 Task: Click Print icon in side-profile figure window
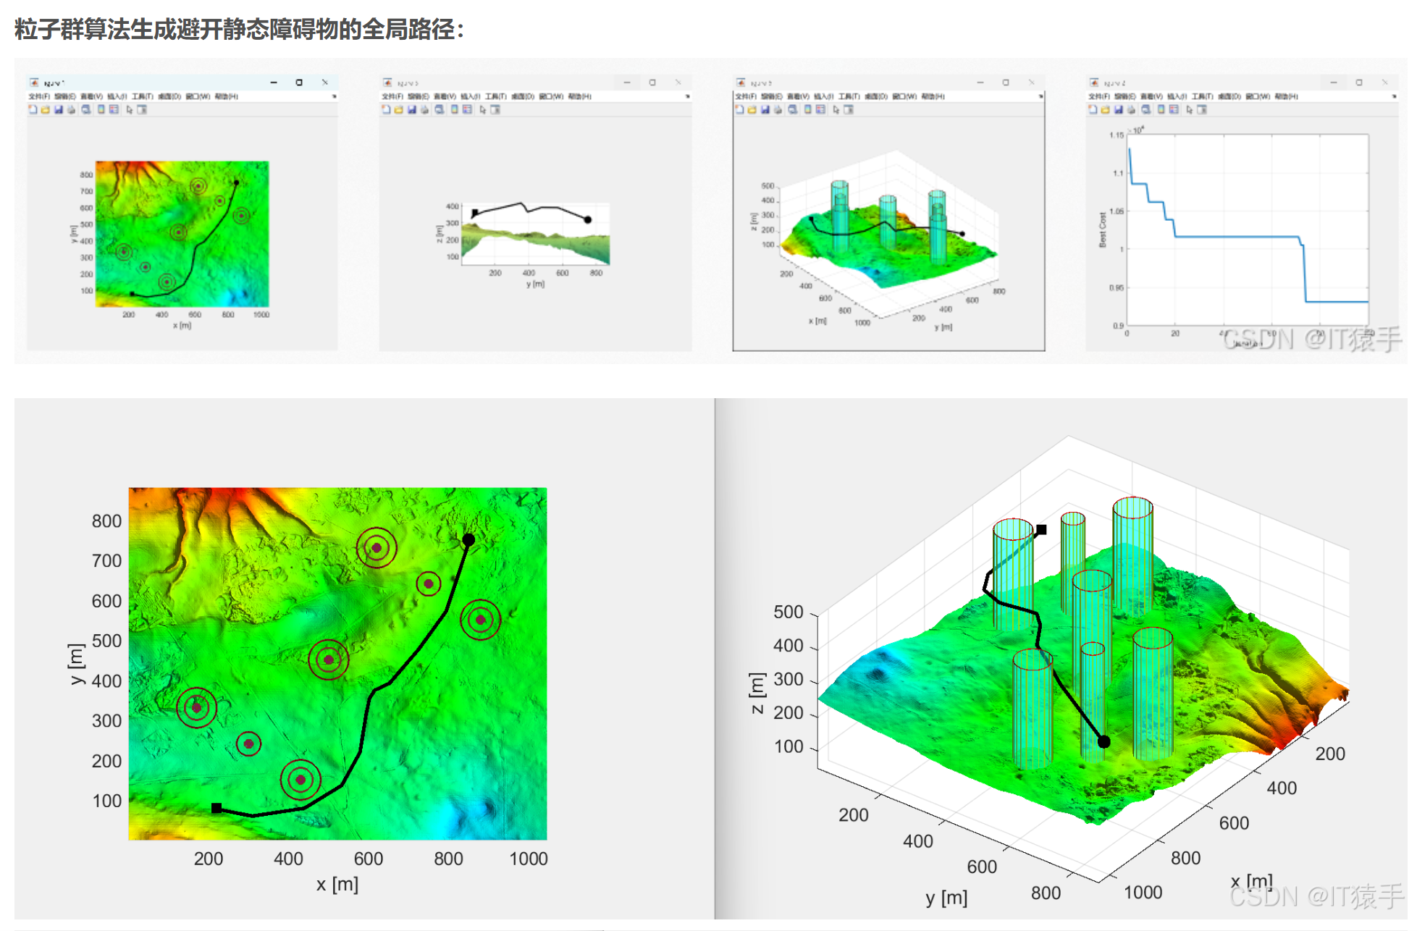point(424,109)
